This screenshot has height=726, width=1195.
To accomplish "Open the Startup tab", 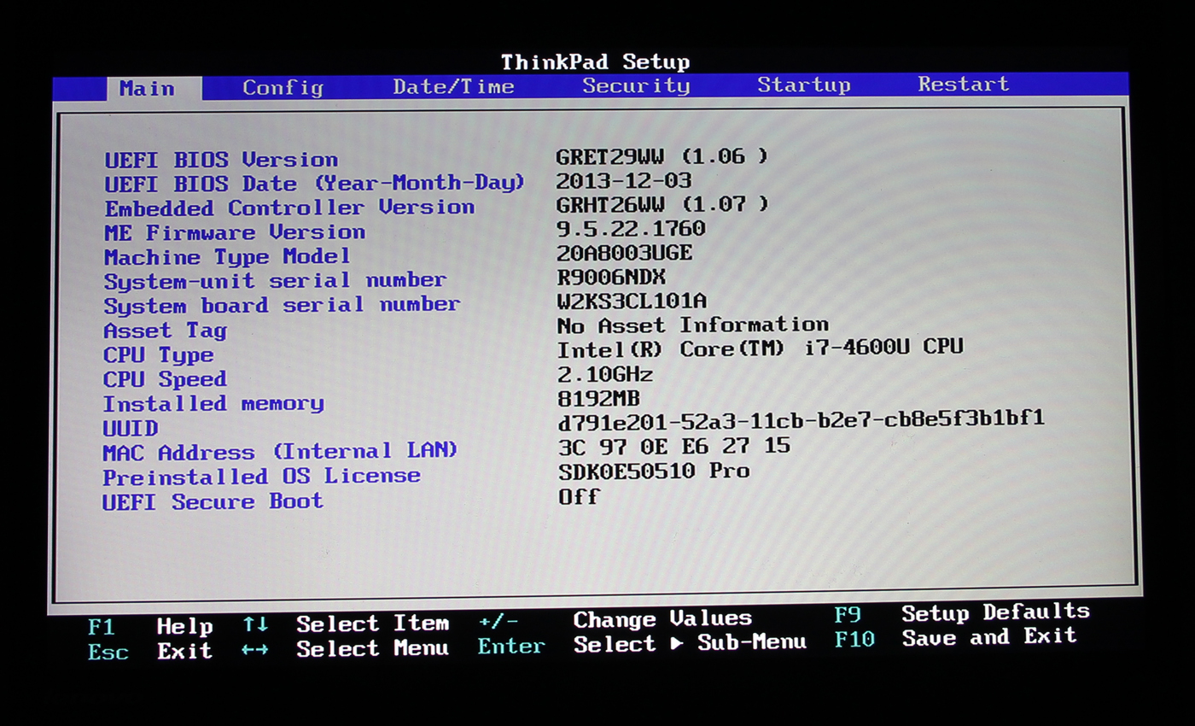I will click(803, 85).
